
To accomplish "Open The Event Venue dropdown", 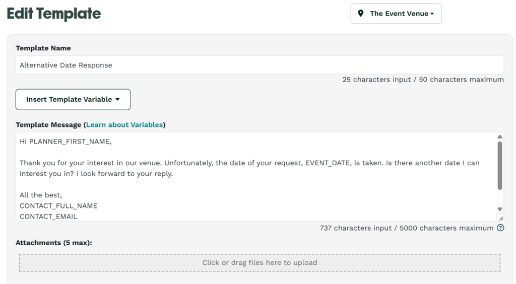I will [396, 14].
